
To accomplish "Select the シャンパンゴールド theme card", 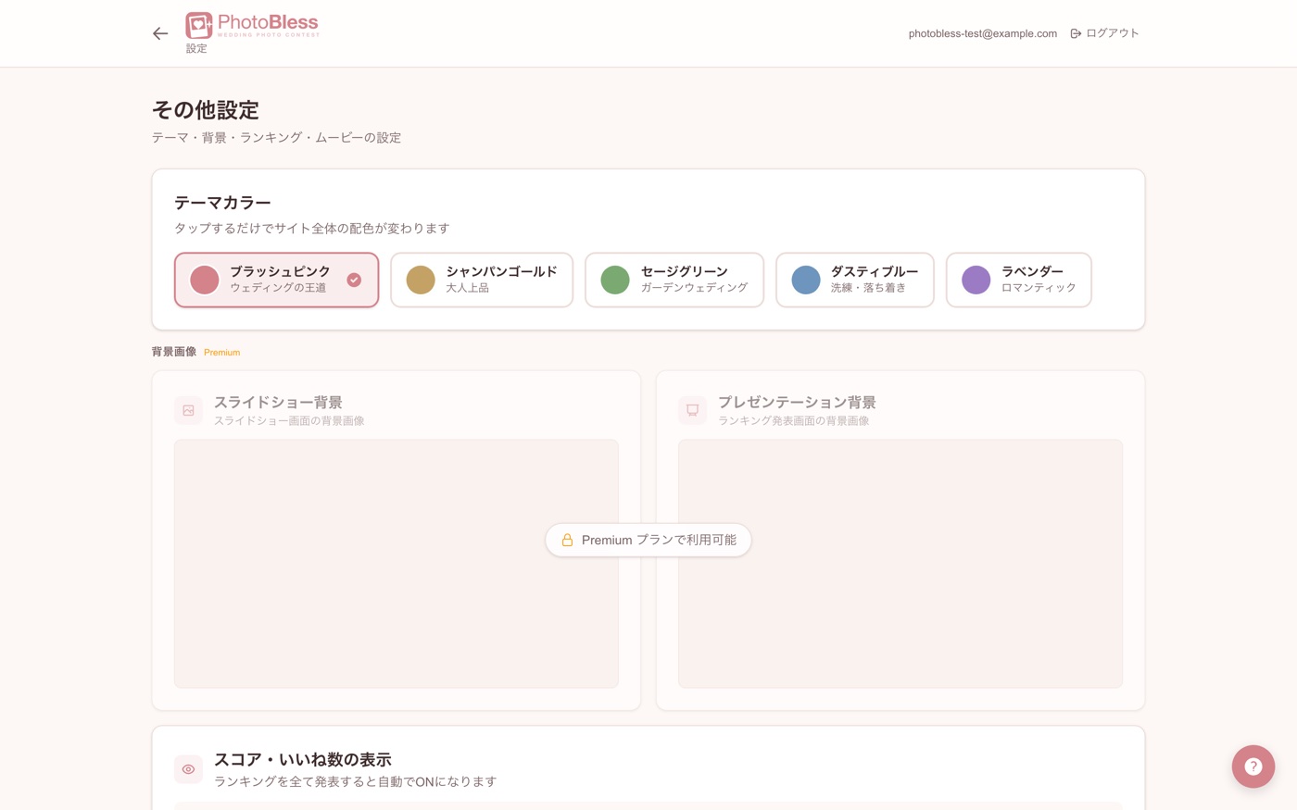I will point(482,280).
